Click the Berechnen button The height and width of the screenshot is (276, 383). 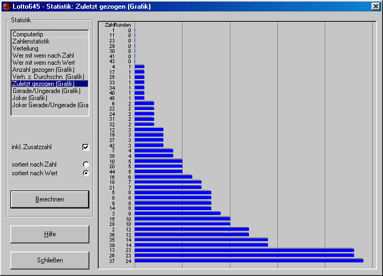(50, 199)
